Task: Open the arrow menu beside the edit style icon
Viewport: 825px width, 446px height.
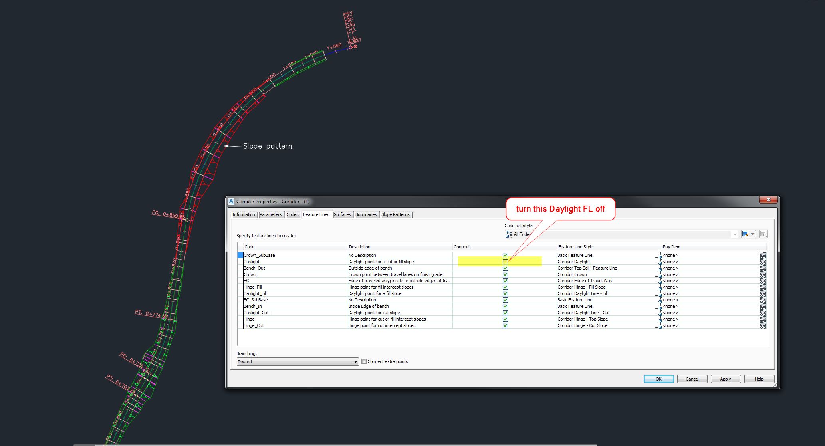Action: (753, 234)
